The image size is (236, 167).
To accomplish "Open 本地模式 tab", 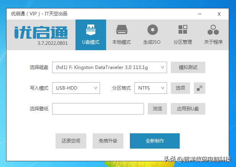I will [121, 35].
